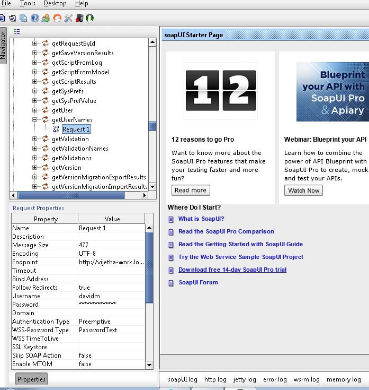Open the error log tab

point(275,379)
